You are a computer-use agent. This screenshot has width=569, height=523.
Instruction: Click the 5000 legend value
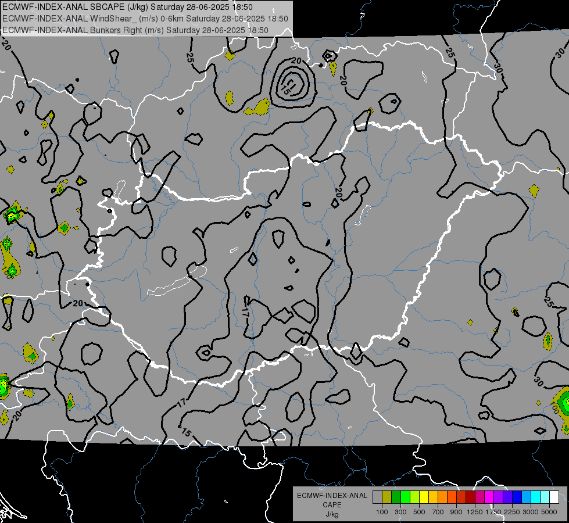[549, 512]
